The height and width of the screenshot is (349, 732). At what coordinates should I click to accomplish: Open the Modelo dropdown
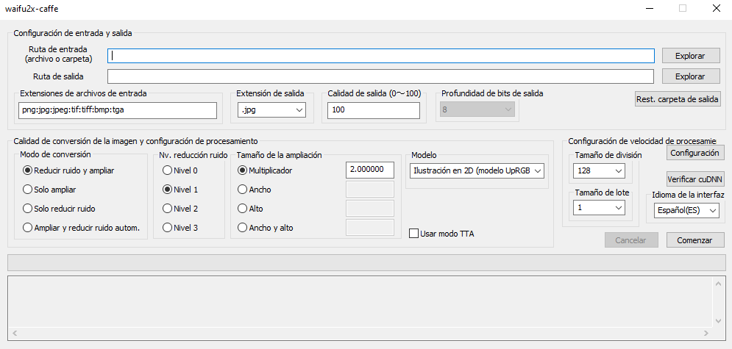point(477,171)
